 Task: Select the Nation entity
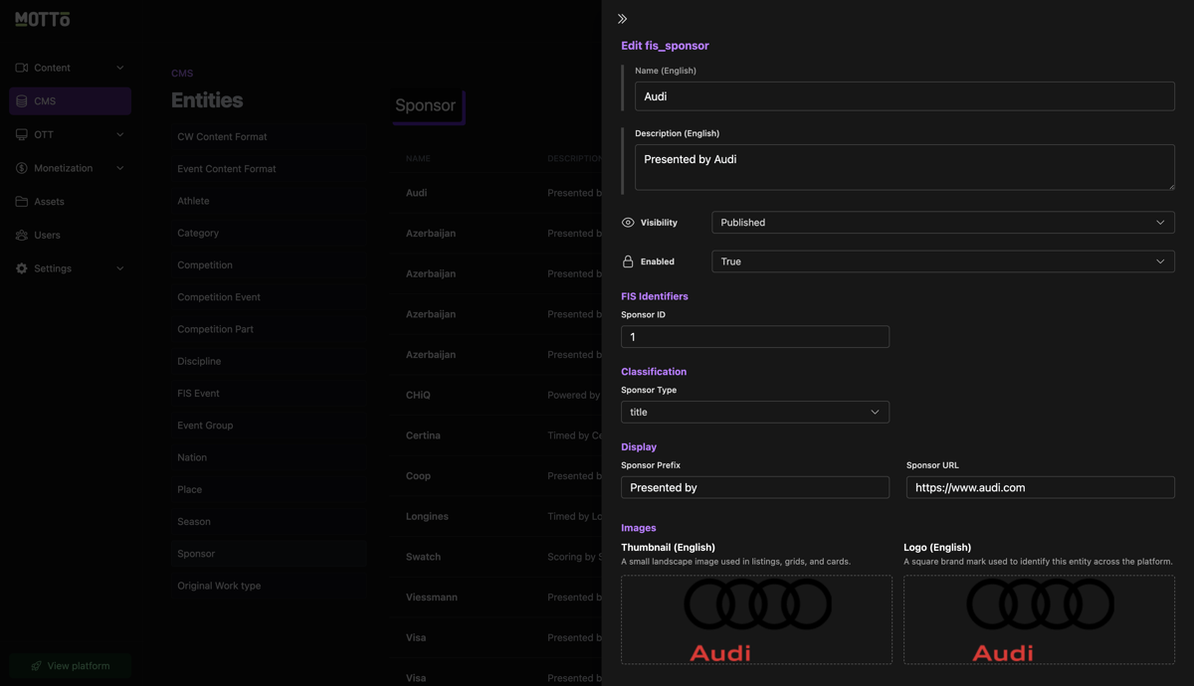pos(269,457)
